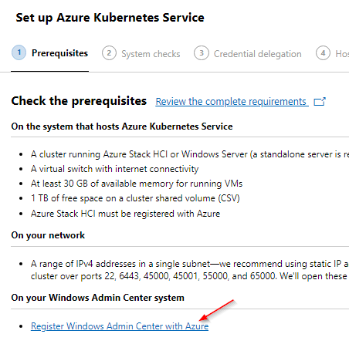
Task: Click On your Windows Admin Center system heading
Action: tap(97, 298)
